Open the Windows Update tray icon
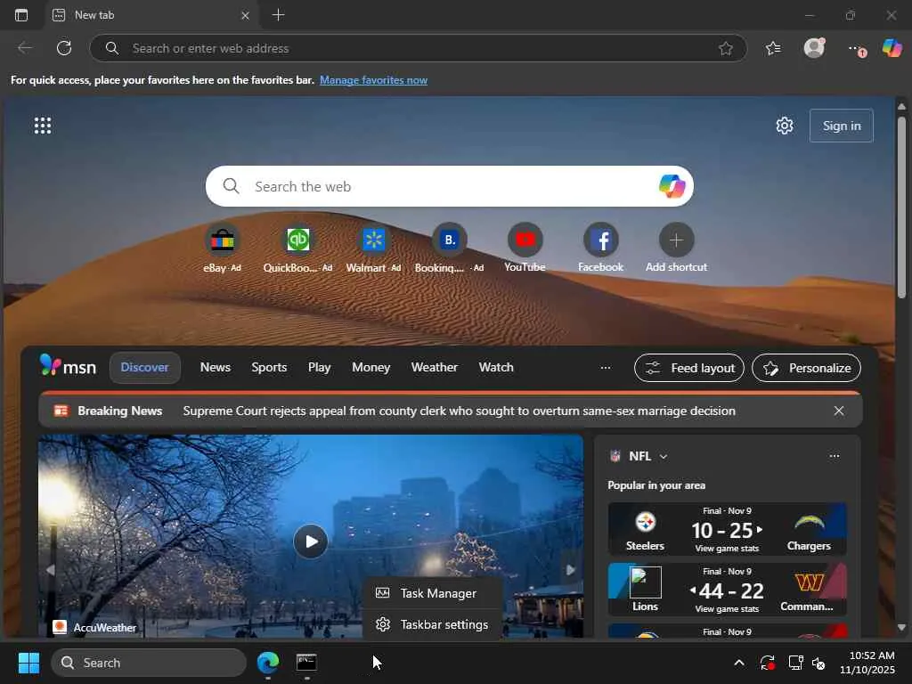This screenshot has width=912, height=684. [767, 663]
